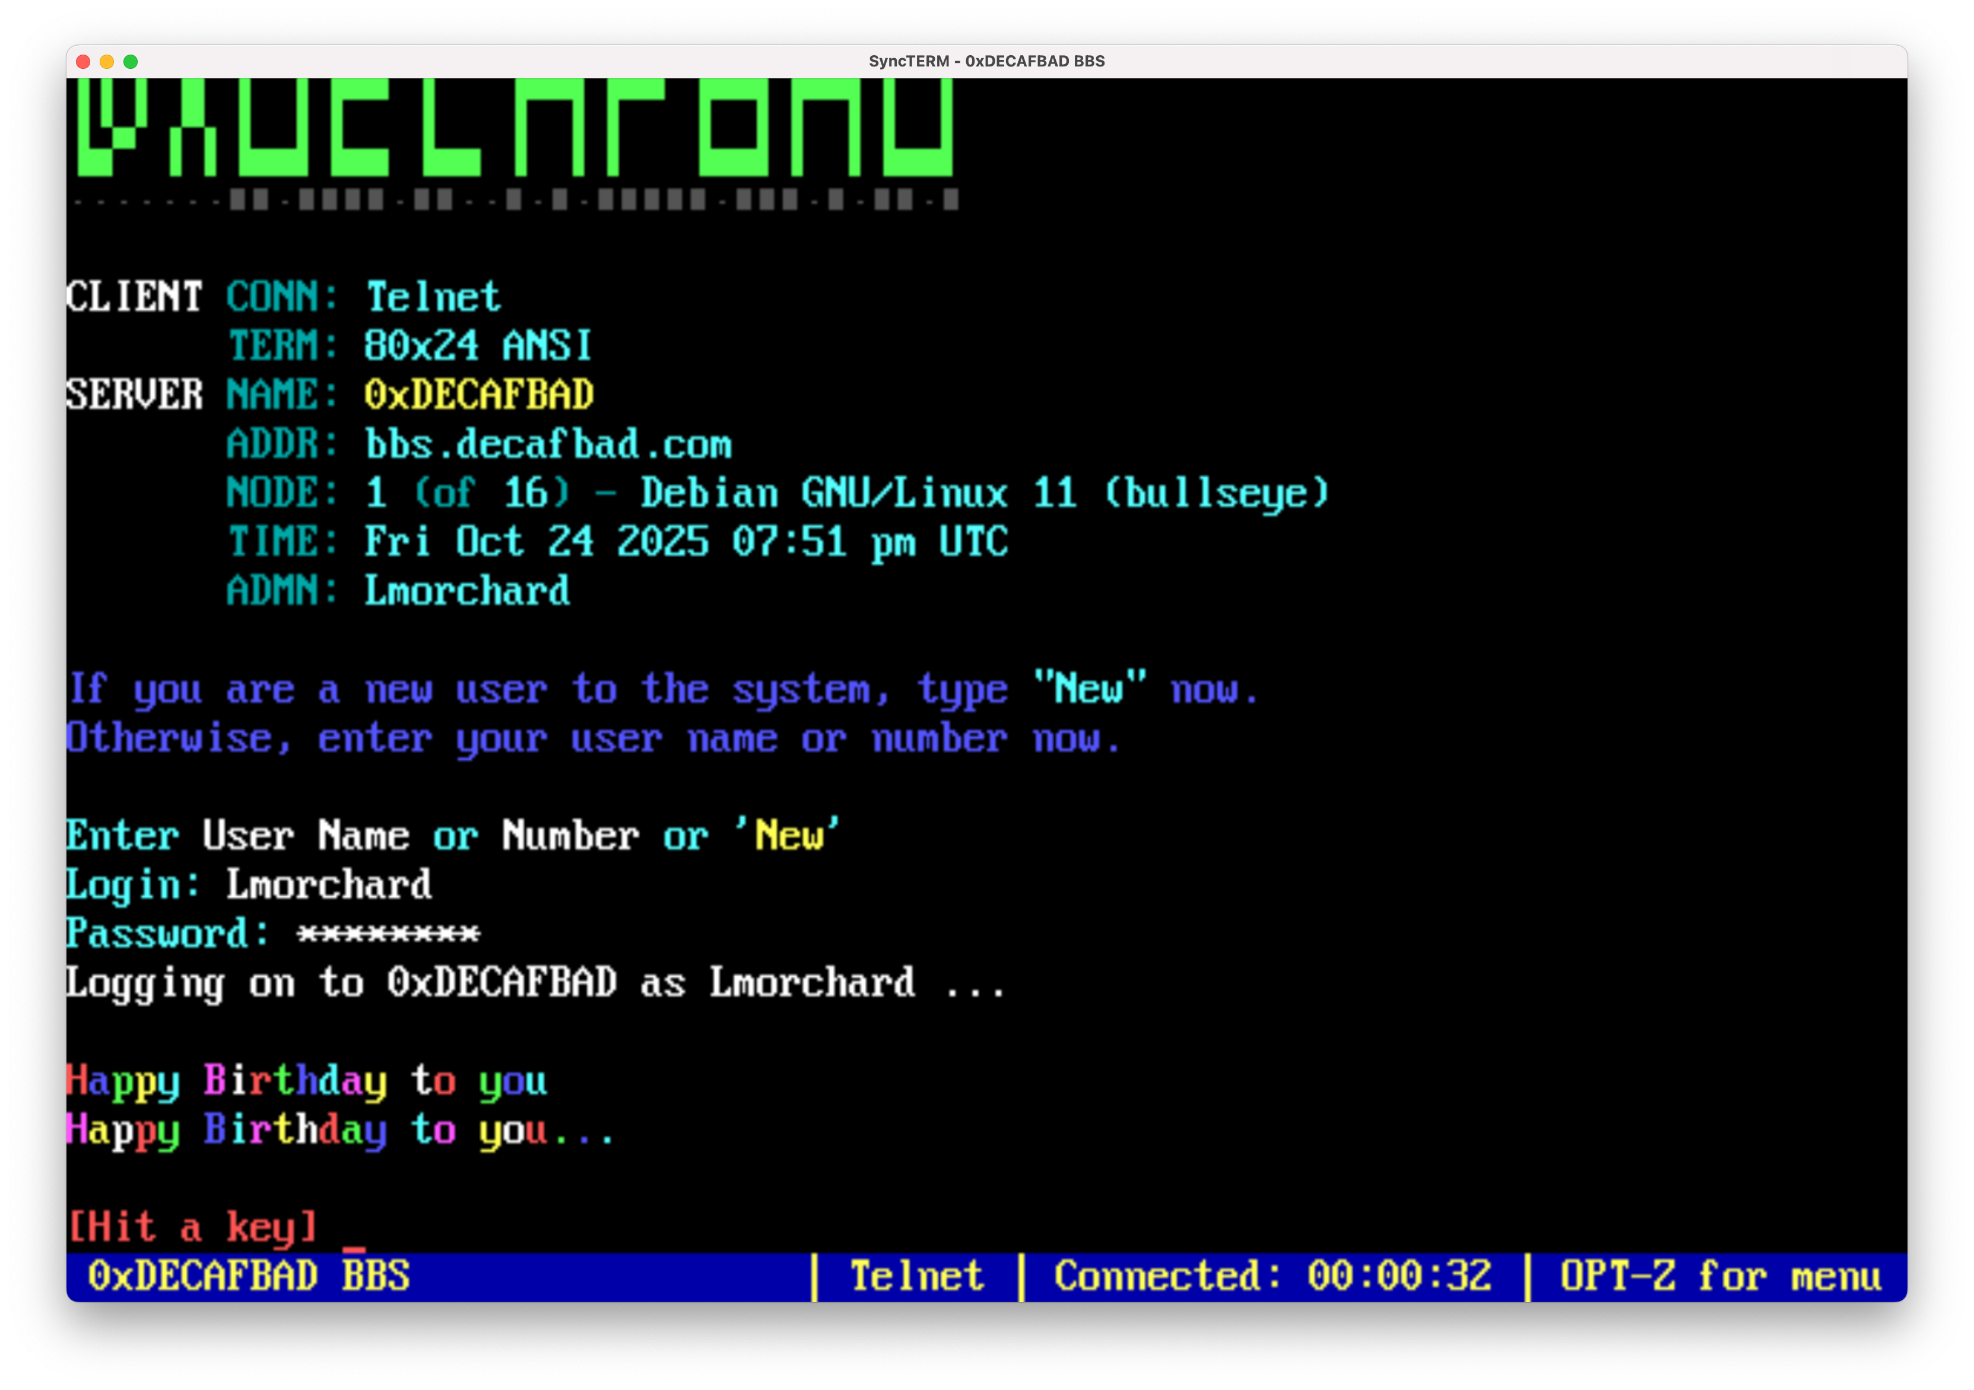1974x1390 pixels.
Task: Toggle the masked Password asterisks field
Action: click(389, 934)
